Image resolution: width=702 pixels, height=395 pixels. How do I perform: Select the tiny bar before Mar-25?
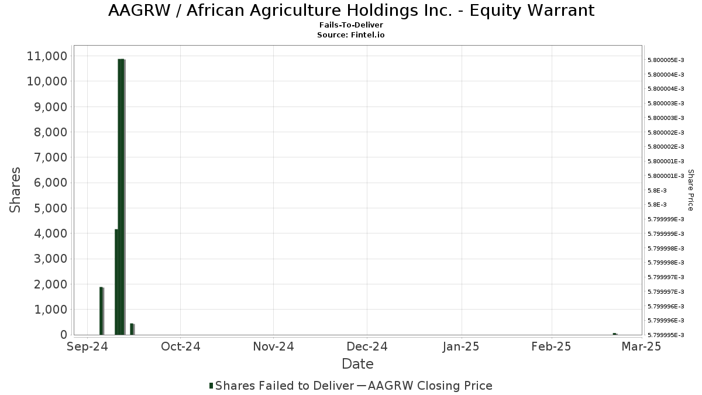pyautogui.click(x=615, y=334)
